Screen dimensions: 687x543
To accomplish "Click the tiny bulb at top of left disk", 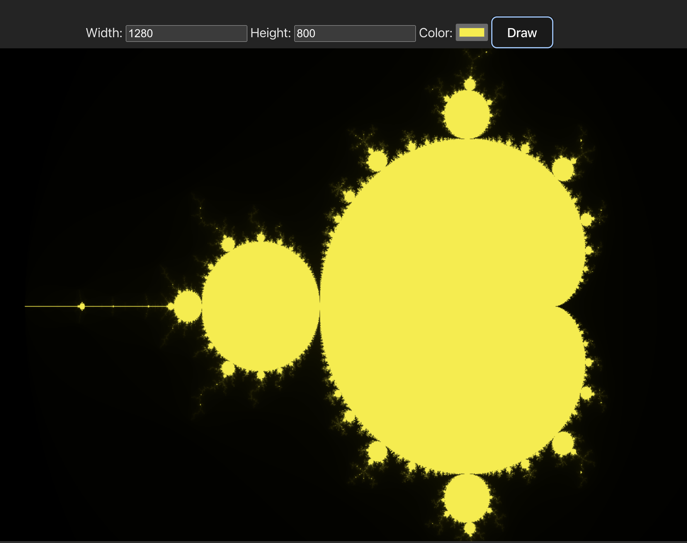I will [x=261, y=238].
